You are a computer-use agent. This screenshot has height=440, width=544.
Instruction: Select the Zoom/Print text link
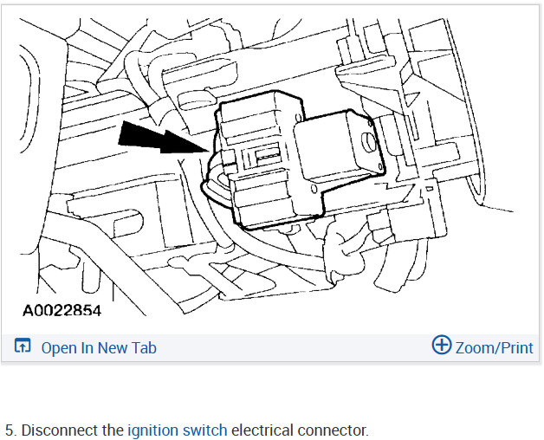coord(495,348)
